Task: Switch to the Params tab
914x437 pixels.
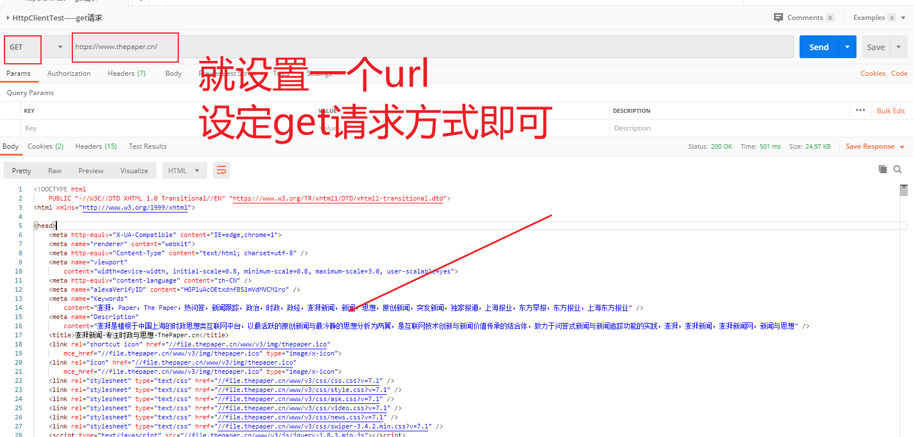Action: [18, 73]
